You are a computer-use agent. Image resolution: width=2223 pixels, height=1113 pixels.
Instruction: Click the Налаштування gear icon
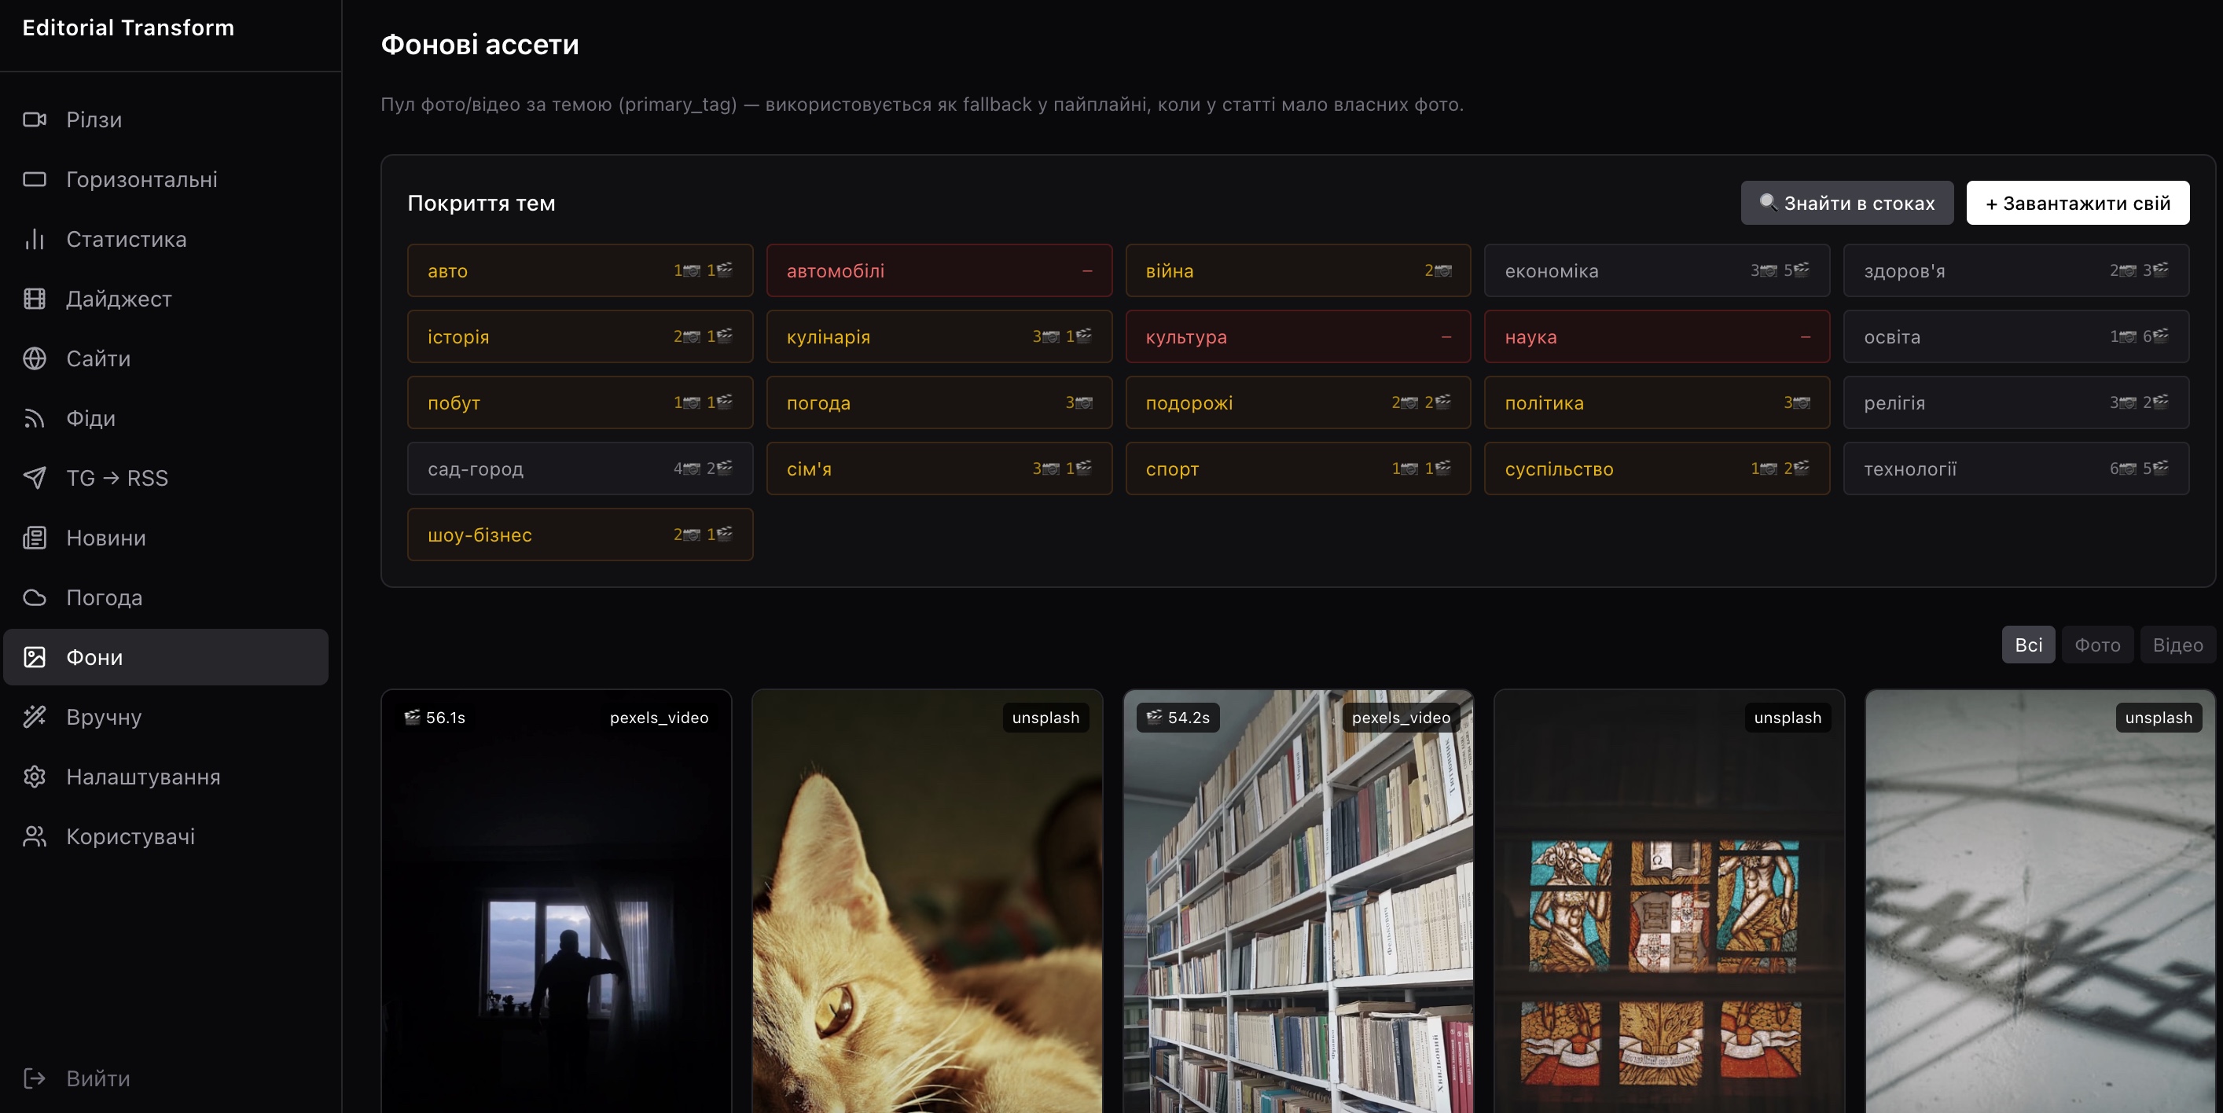click(35, 777)
